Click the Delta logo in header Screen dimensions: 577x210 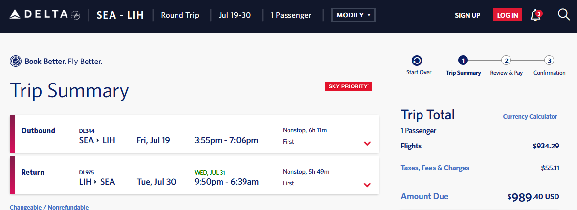coord(44,15)
